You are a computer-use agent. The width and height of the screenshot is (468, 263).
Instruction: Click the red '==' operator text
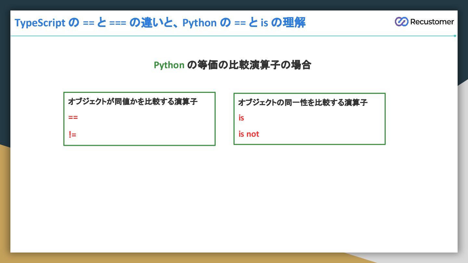coord(73,118)
